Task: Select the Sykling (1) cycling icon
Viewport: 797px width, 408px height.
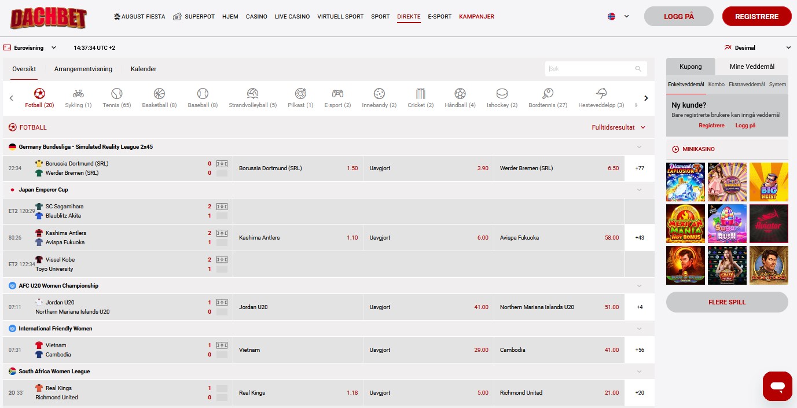Action: click(x=78, y=94)
